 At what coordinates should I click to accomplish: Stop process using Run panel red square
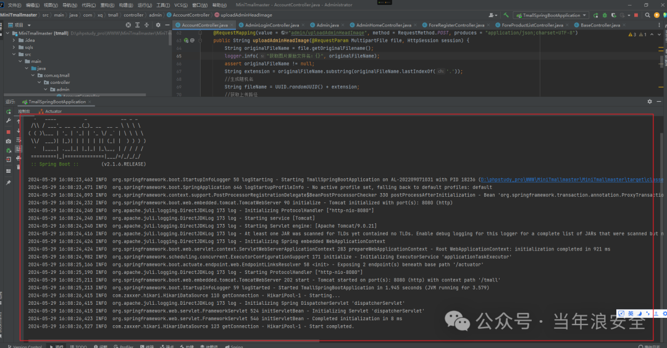[x=9, y=132]
